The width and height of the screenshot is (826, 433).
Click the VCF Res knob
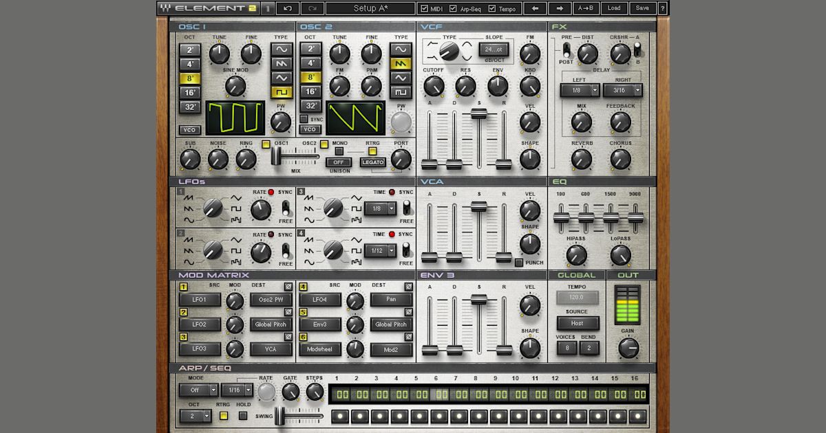pyautogui.click(x=465, y=86)
